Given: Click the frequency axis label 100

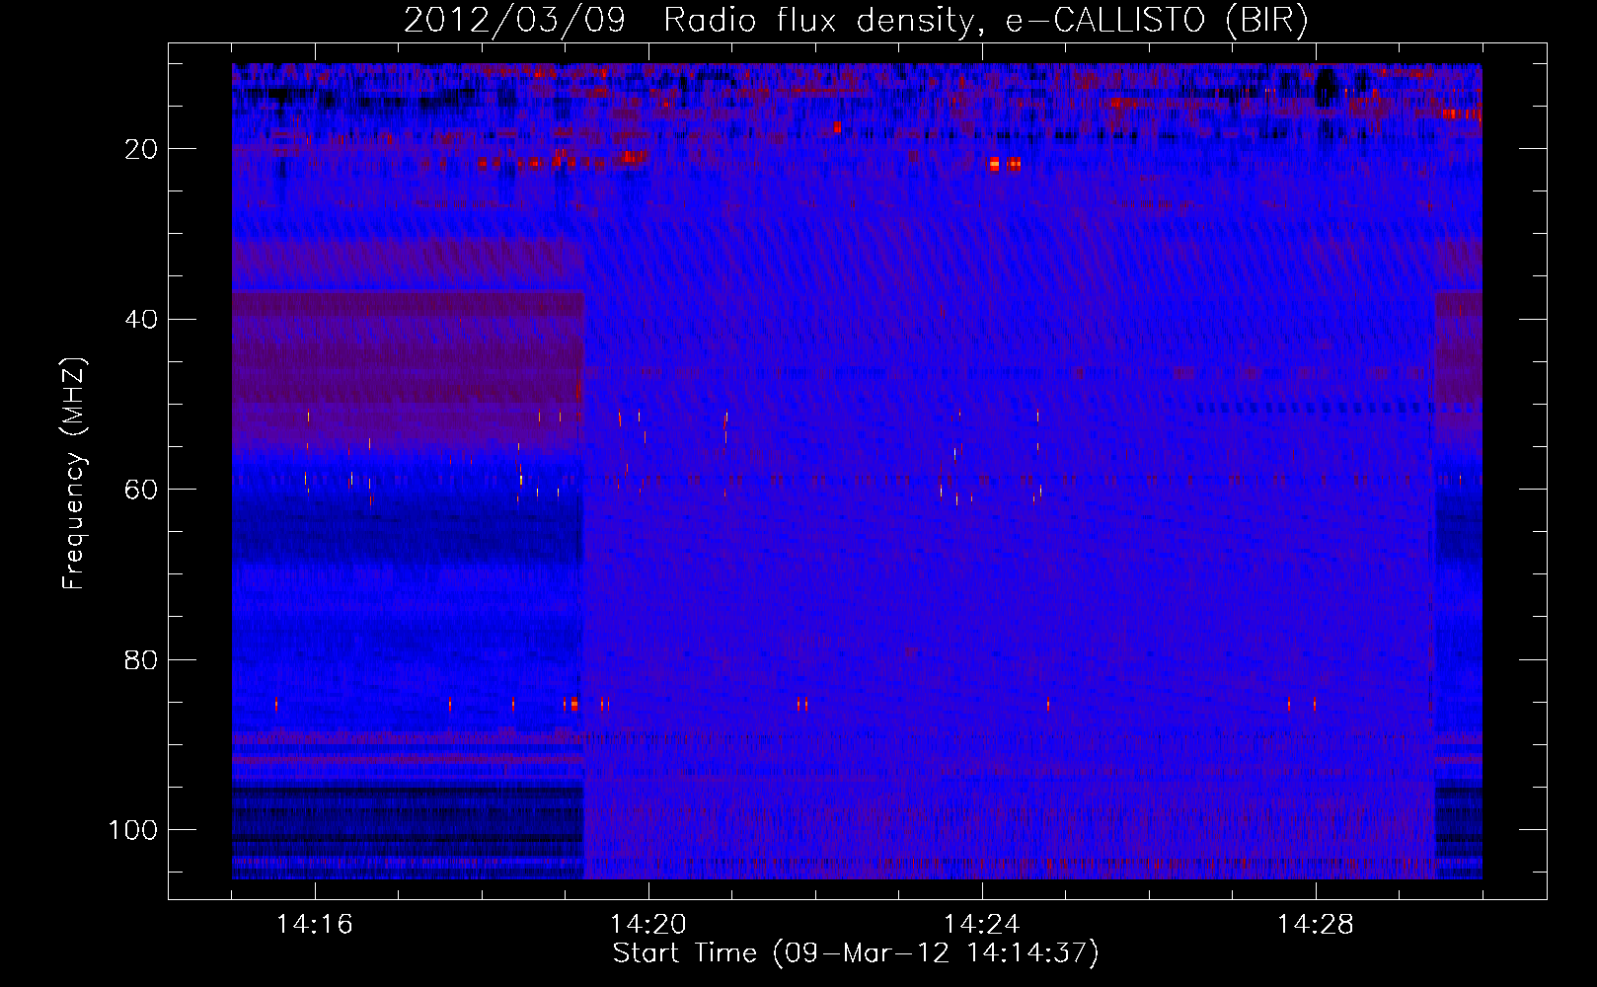Looking at the screenshot, I should pyautogui.click(x=133, y=830).
